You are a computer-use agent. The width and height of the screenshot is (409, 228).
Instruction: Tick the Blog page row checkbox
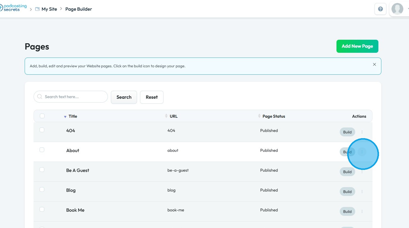click(42, 189)
